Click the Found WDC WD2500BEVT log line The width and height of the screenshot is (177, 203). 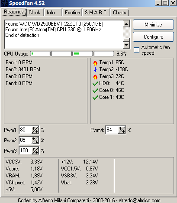(x=54, y=24)
